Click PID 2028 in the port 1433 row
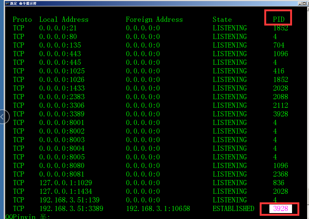 [x=281, y=88]
